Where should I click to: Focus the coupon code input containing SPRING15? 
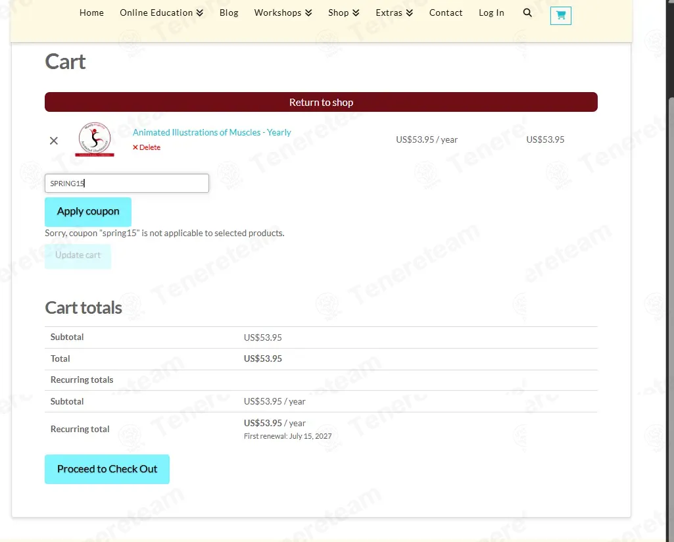127,183
